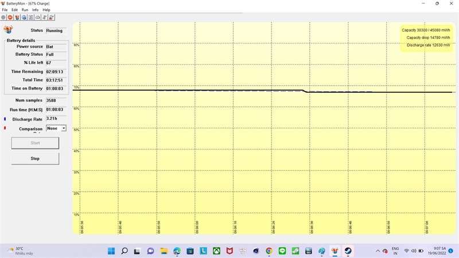The image size is (459, 258).
Task: Show hidden tray icons with the chevron
Action: click(x=378, y=251)
